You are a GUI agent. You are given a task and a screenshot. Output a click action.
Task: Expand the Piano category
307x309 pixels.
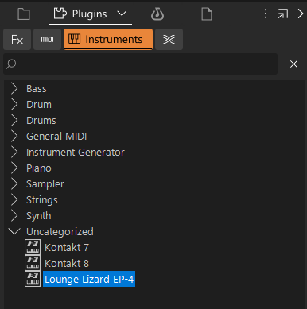point(14,168)
